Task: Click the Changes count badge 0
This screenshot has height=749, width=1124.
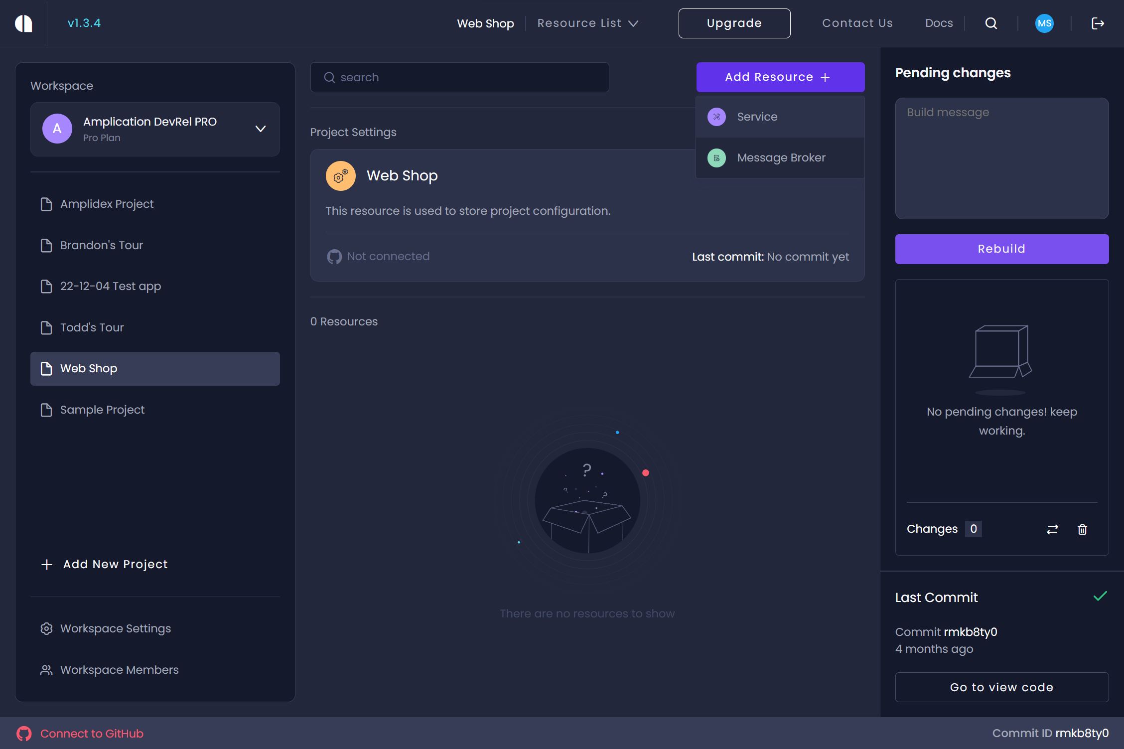Action: (x=974, y=529)
